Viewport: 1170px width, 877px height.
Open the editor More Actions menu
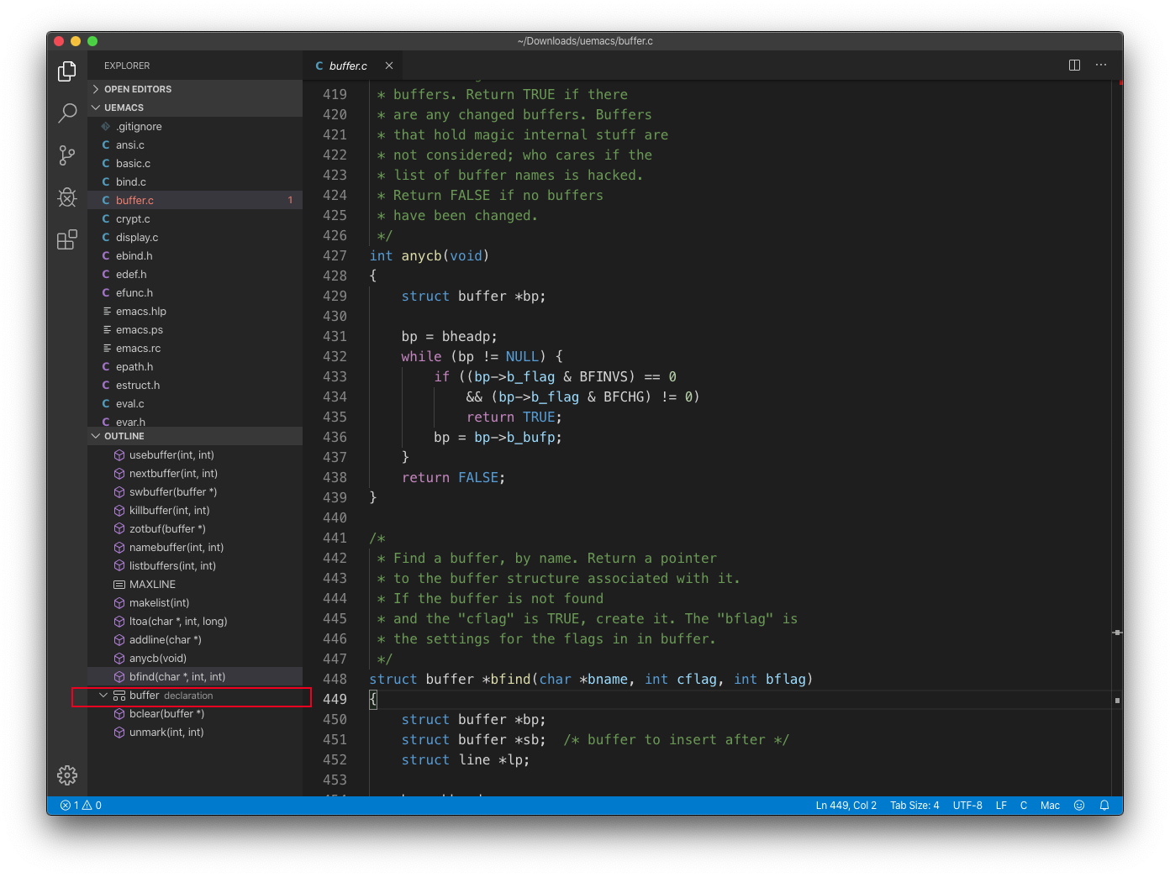[1101, 65]
